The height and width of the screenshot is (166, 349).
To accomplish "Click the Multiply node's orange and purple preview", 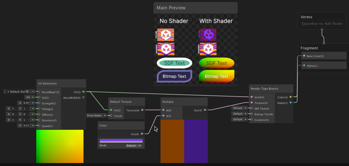I will click(184, 141).
